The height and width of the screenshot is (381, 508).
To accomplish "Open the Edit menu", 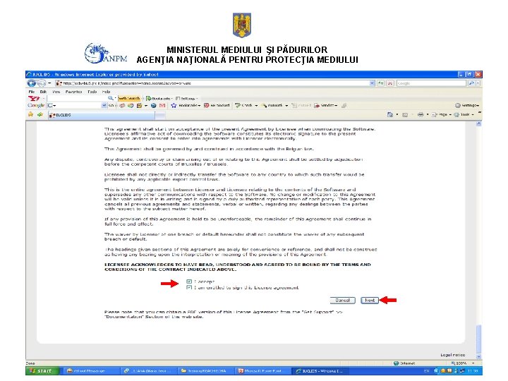I will point(43,92).
